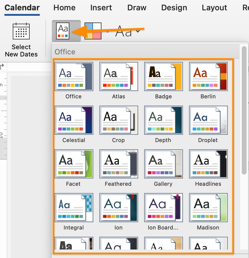Viewport: 249px width, 258px height.
Task: Open the Draw tab
Action: [x=137, y=8]
